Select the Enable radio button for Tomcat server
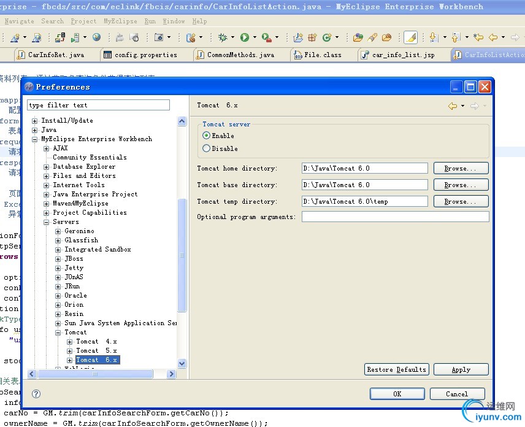Viewport: 525px width, 427px height. (206, 136)
